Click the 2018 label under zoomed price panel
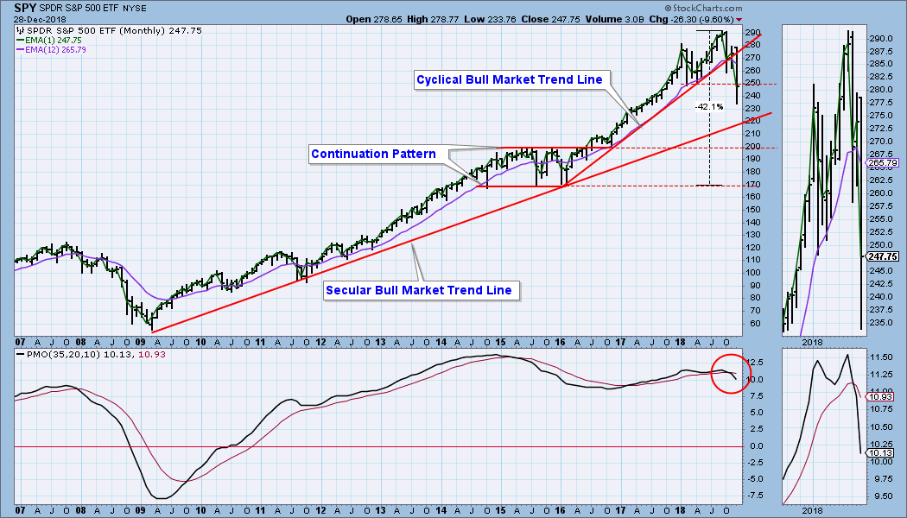This screenshot has height=518, width=907. [812, 342]
